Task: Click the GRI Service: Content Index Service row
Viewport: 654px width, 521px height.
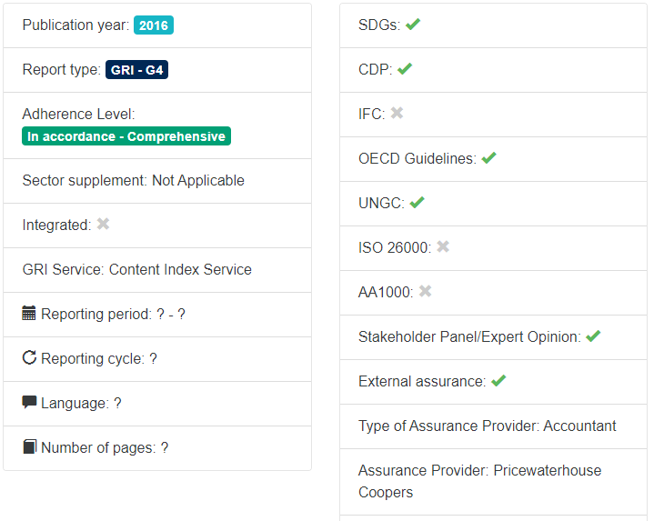Action: click(136, 269)
